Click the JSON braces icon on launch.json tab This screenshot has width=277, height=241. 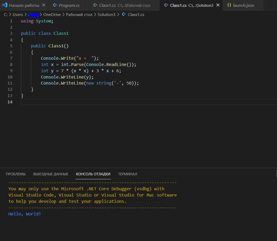[x=229, y=5]
